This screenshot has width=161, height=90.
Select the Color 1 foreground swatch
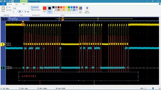point(45,10)
